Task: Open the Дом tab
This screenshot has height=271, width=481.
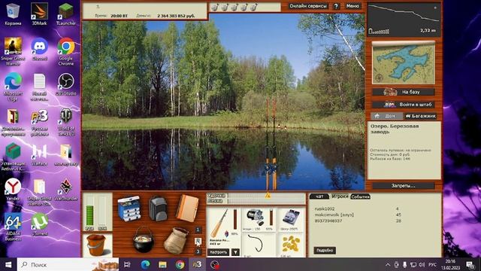Action: [x=386, y=116]
